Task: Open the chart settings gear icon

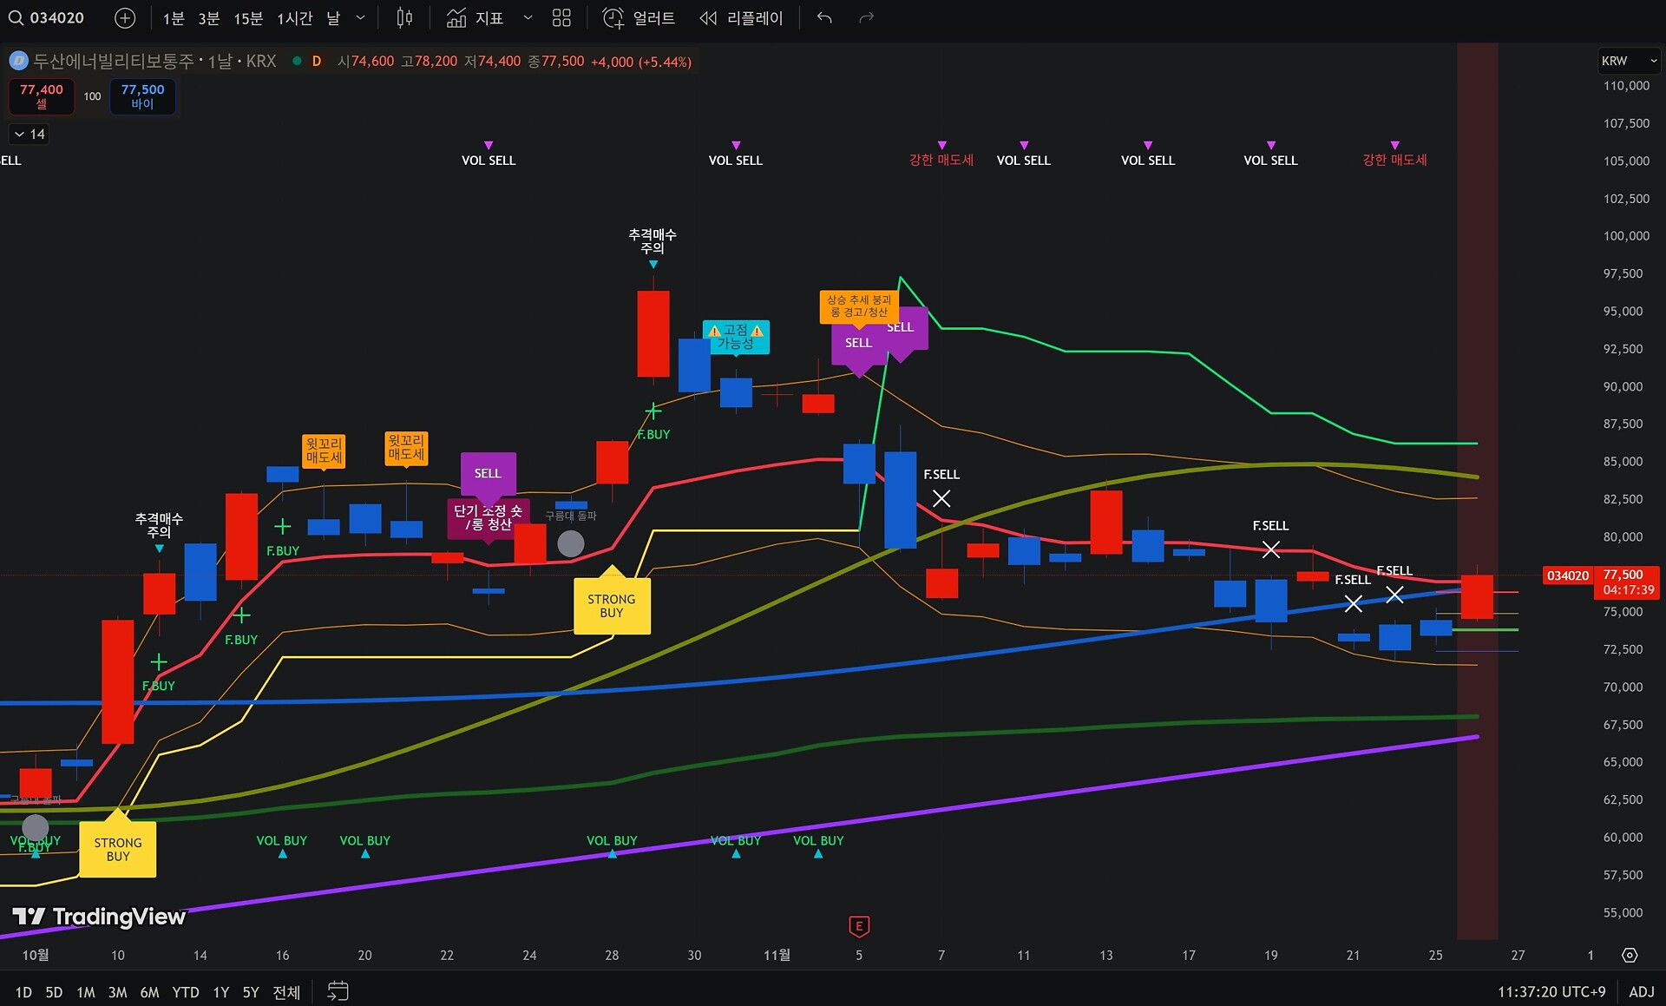Action: [1630, 955]
